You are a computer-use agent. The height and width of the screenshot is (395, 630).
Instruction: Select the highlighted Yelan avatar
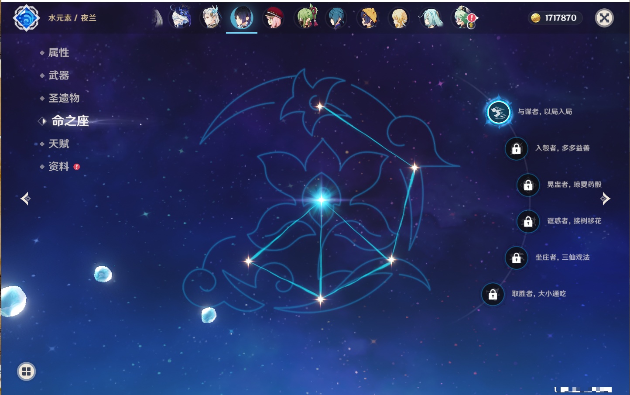[x=242, y=18]
